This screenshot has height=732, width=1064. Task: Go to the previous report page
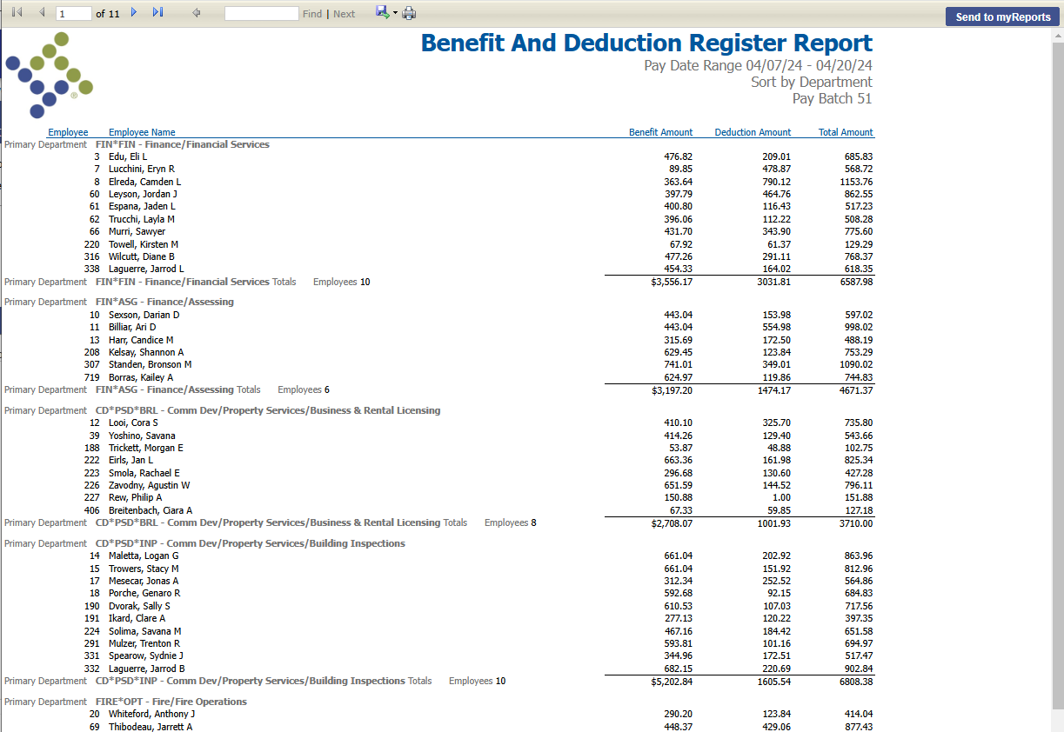pyautogui.click(x=41, y=13)
